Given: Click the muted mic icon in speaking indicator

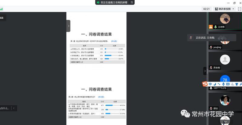Looking at the screenshot, I should tap(191, 38).
